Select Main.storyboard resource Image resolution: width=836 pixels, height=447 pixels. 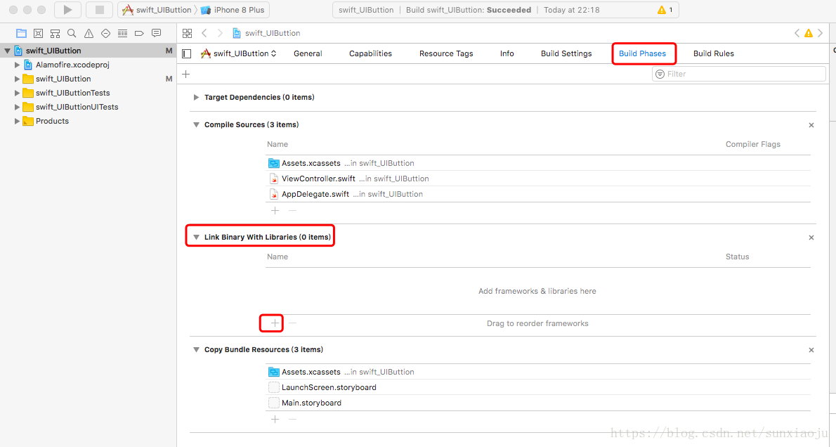click(x=538, y=403)
